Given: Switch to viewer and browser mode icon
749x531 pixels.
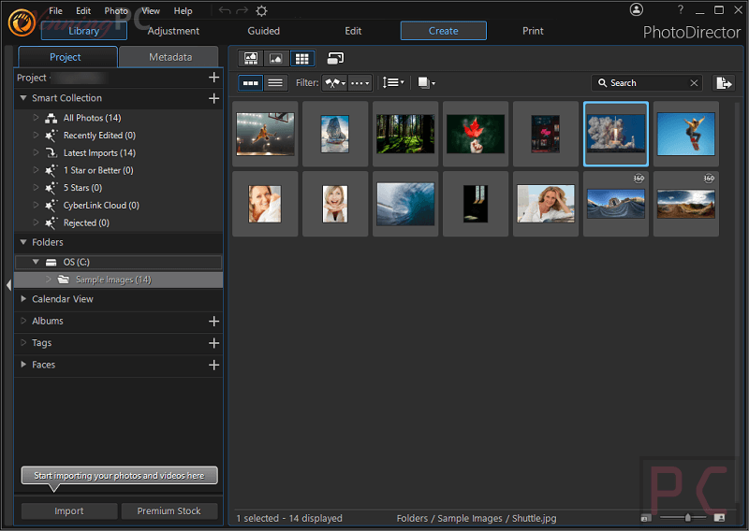Looking at the screenshot, I should click(x=251, y=59).
